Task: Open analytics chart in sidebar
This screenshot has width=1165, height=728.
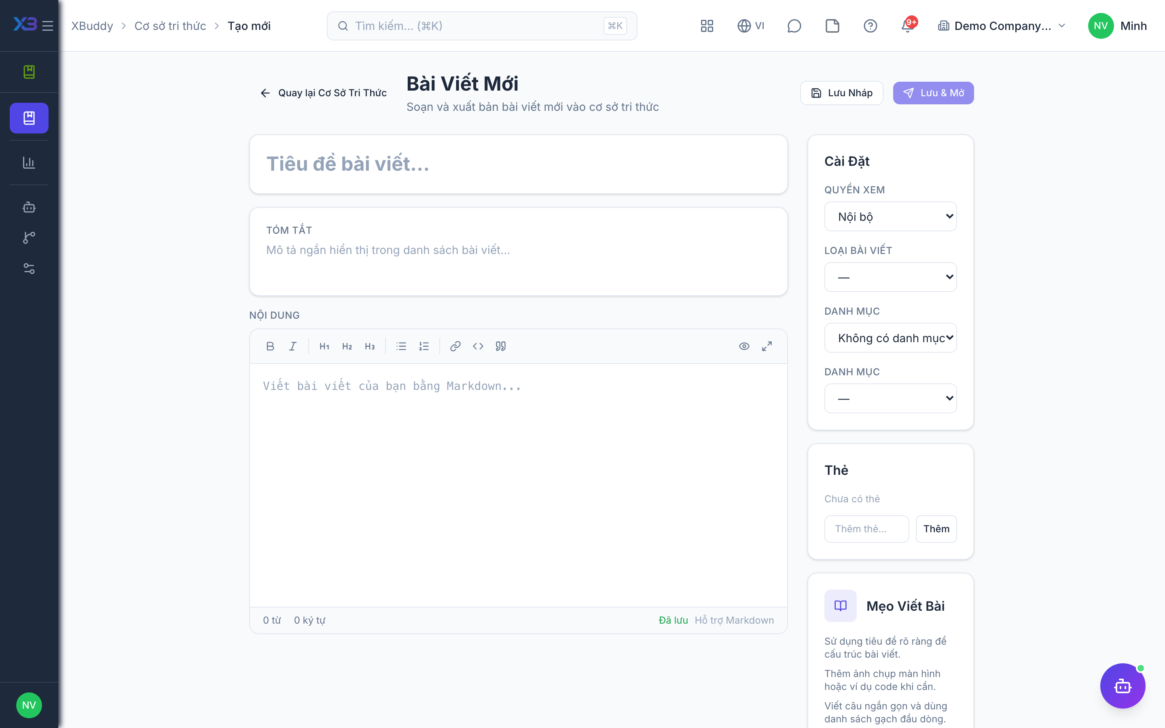Action: click(29, 163)
